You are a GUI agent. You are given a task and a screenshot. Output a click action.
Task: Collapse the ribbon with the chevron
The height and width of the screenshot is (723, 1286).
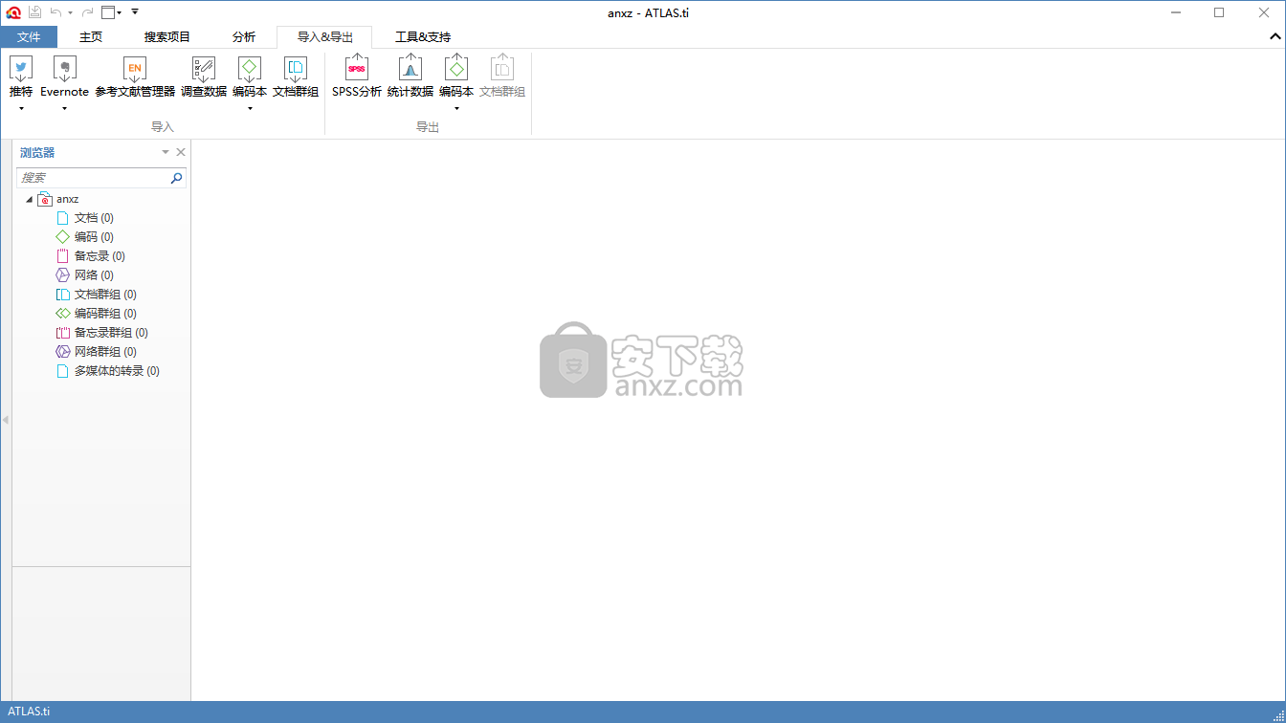(x=1275, y=37)
